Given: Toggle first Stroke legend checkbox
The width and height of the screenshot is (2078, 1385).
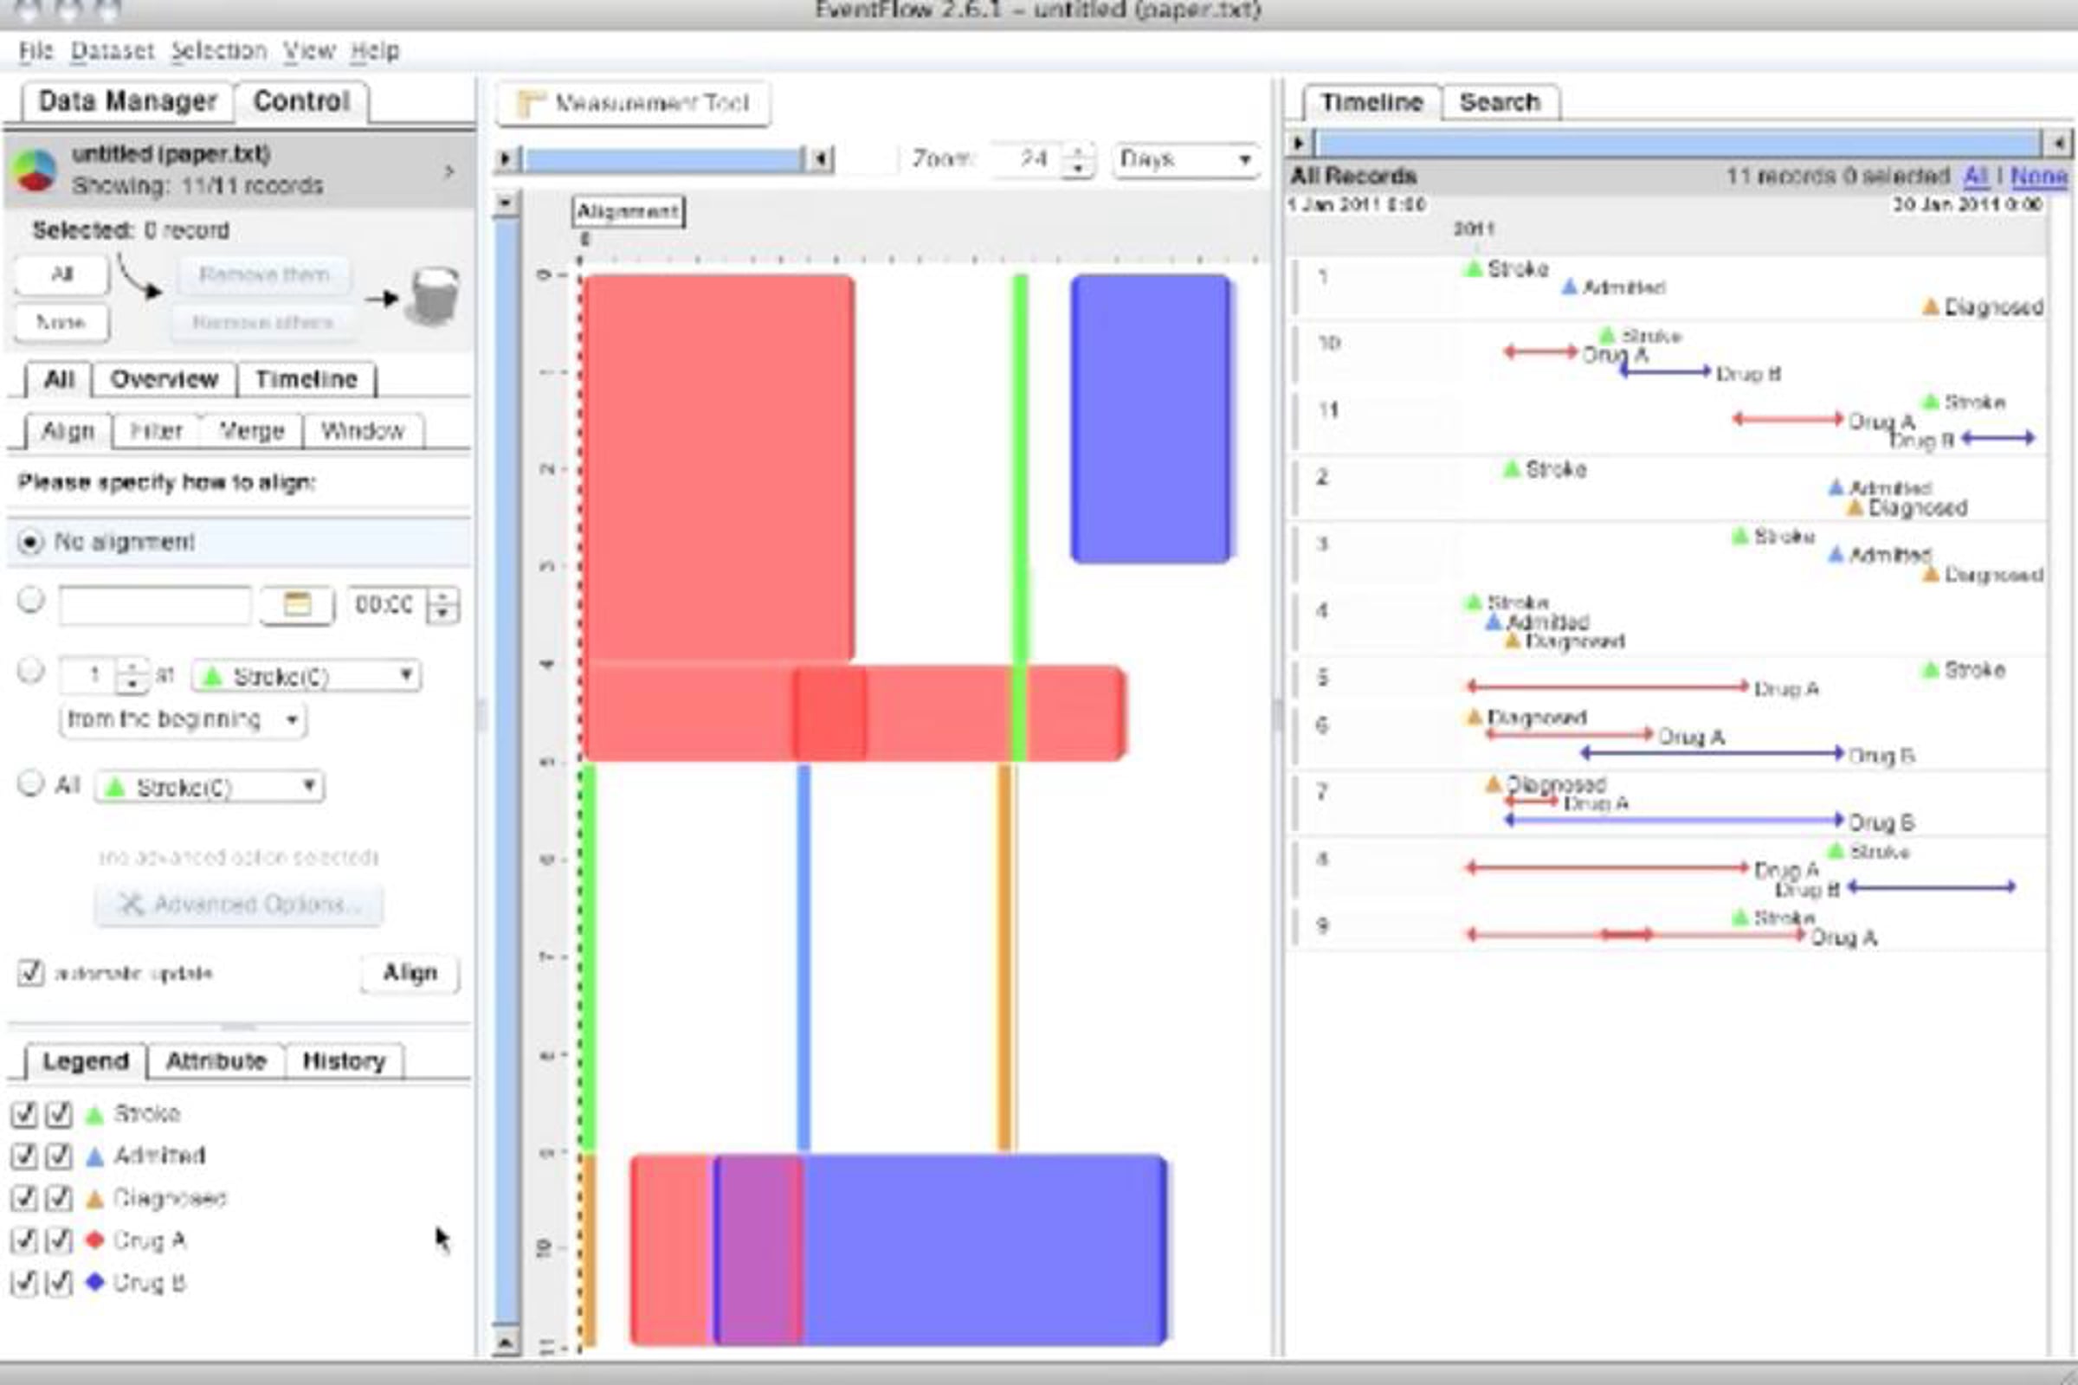Looking at the screenshot, I should [24, 1115].
